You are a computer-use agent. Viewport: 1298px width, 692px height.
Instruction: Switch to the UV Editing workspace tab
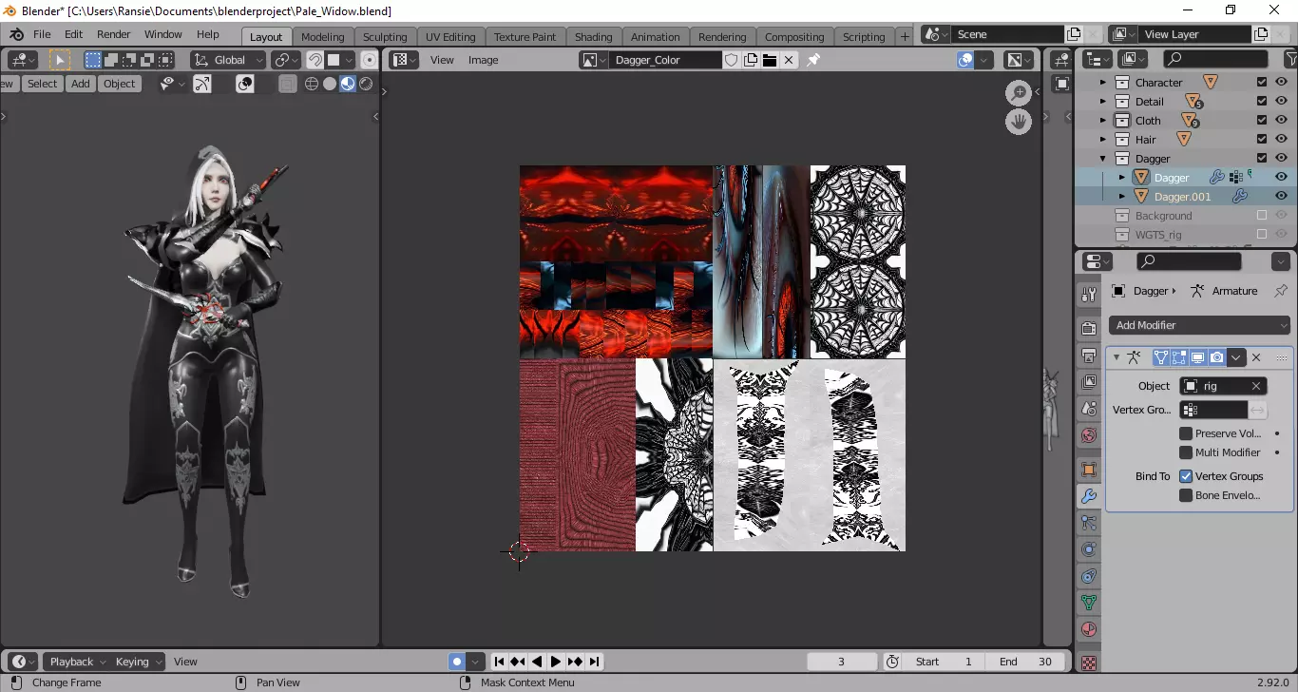pyautogui.click(x=450, y=37)
